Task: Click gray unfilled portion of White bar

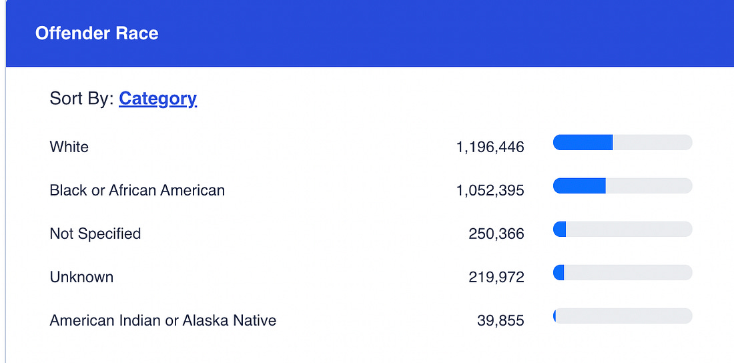Action: click(x=652, y=142)
